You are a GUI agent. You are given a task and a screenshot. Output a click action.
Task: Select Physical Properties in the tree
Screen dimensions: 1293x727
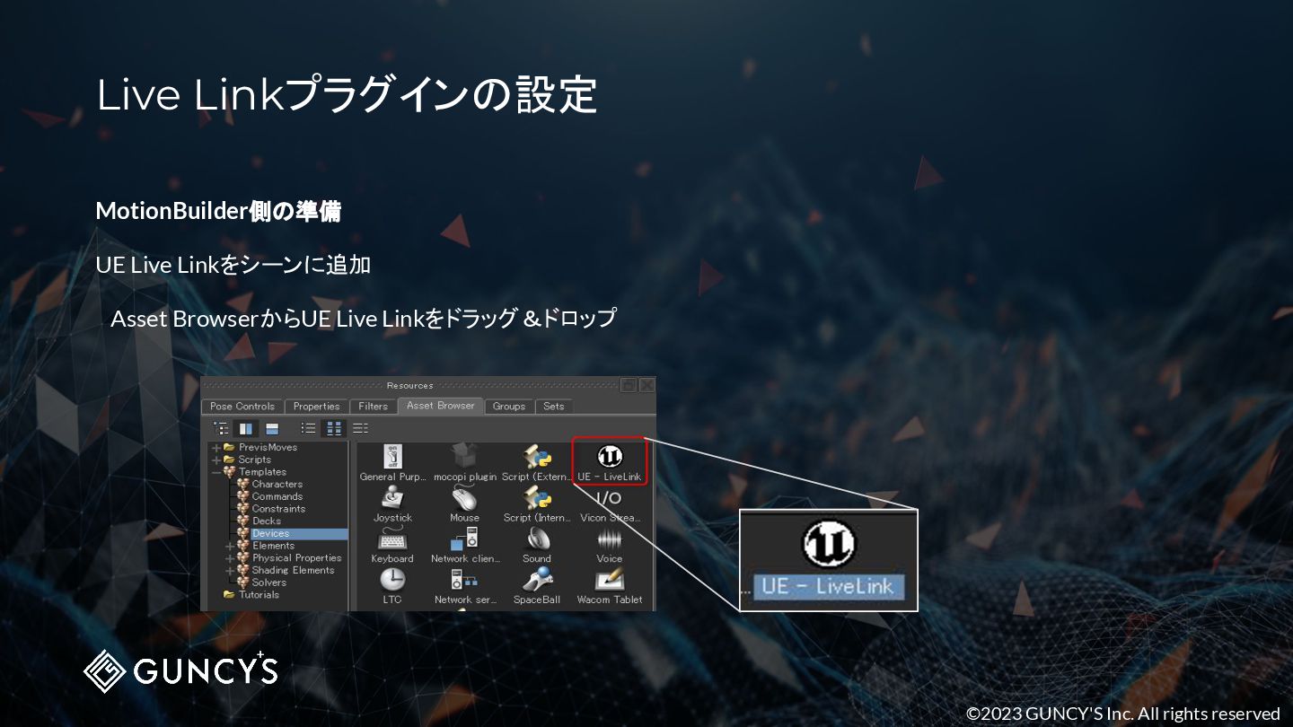click(296, 558)
